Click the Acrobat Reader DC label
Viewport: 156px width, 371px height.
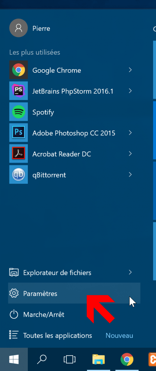click(x=62, y=154)
